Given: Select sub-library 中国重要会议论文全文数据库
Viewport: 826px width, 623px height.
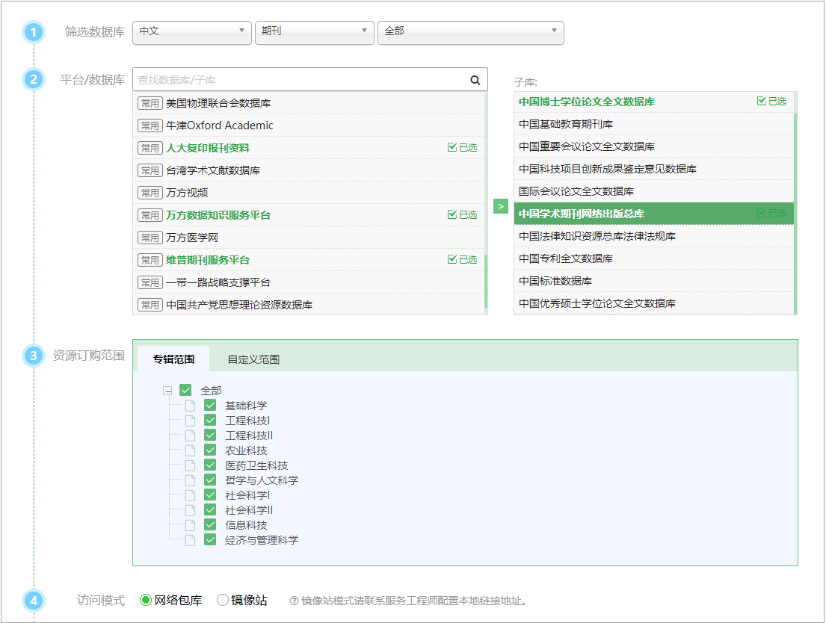Looking at the screenshot, I should pyautogui.click(x=654, y=146).
